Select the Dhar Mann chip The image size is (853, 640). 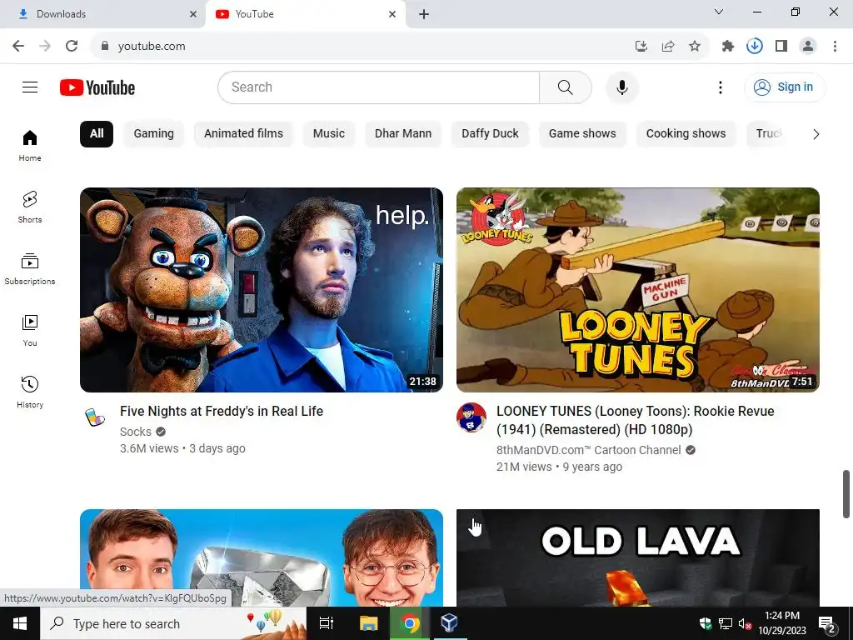coord(403,134)
